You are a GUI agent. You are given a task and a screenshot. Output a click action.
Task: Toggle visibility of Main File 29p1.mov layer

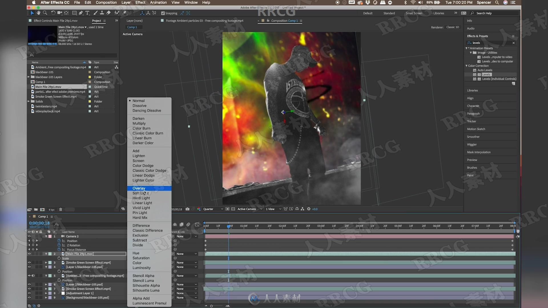30,254
